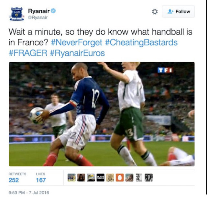The width and height of the screenshot is (207, 199).
Task: Open the second liker's avatar with dark-haired woman
Action: tap(81, 177)
